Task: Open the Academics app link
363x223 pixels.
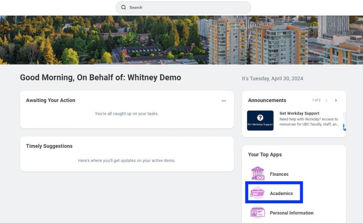Action: [x=281, y=193]
